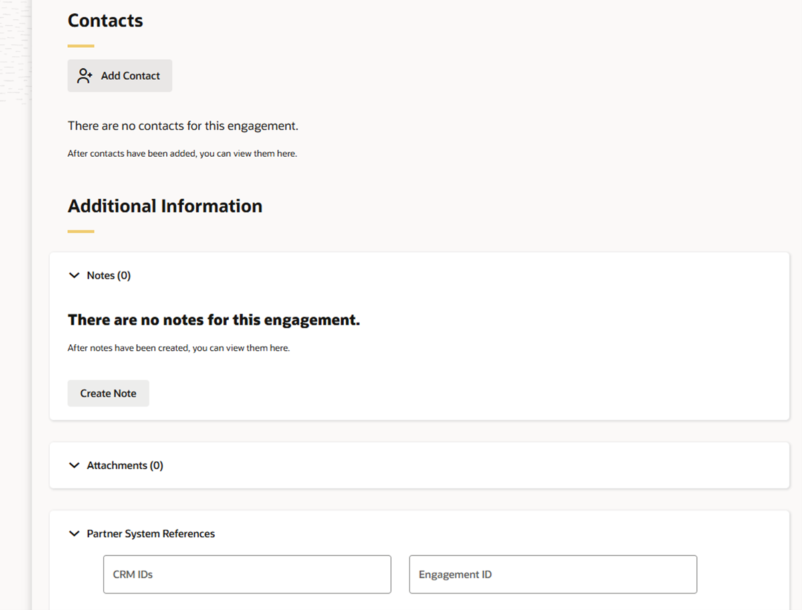Screen dimensions: 802x610
Task: Click the "After notes have been created" hint
Action: pyautogui.click(x=178, y=348)
